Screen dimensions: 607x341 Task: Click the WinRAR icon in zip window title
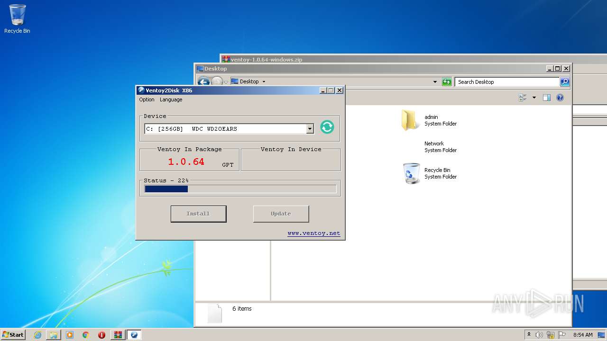226,59
